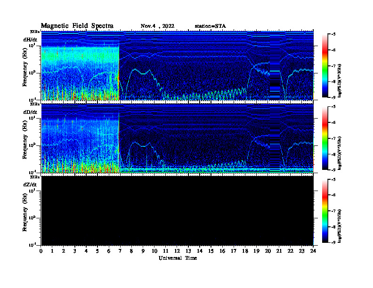
Task: Click the "Universal Time" axis title
Action: [178, 258]
